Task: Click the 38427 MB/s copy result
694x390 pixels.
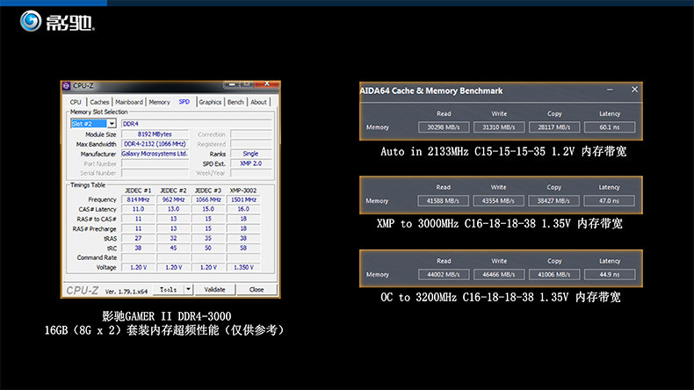Action: point(553,200)
